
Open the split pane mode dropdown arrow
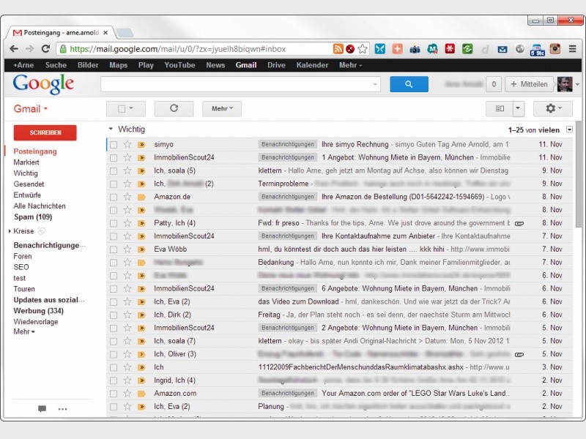pos(518,108)
